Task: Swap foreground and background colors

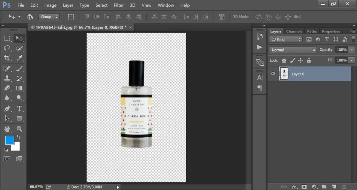Action: click(18, 137)
